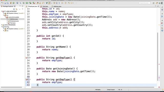Minimize the Package Explorer view
This screenshot has width=164, height=92.
[x=20, y=6]
